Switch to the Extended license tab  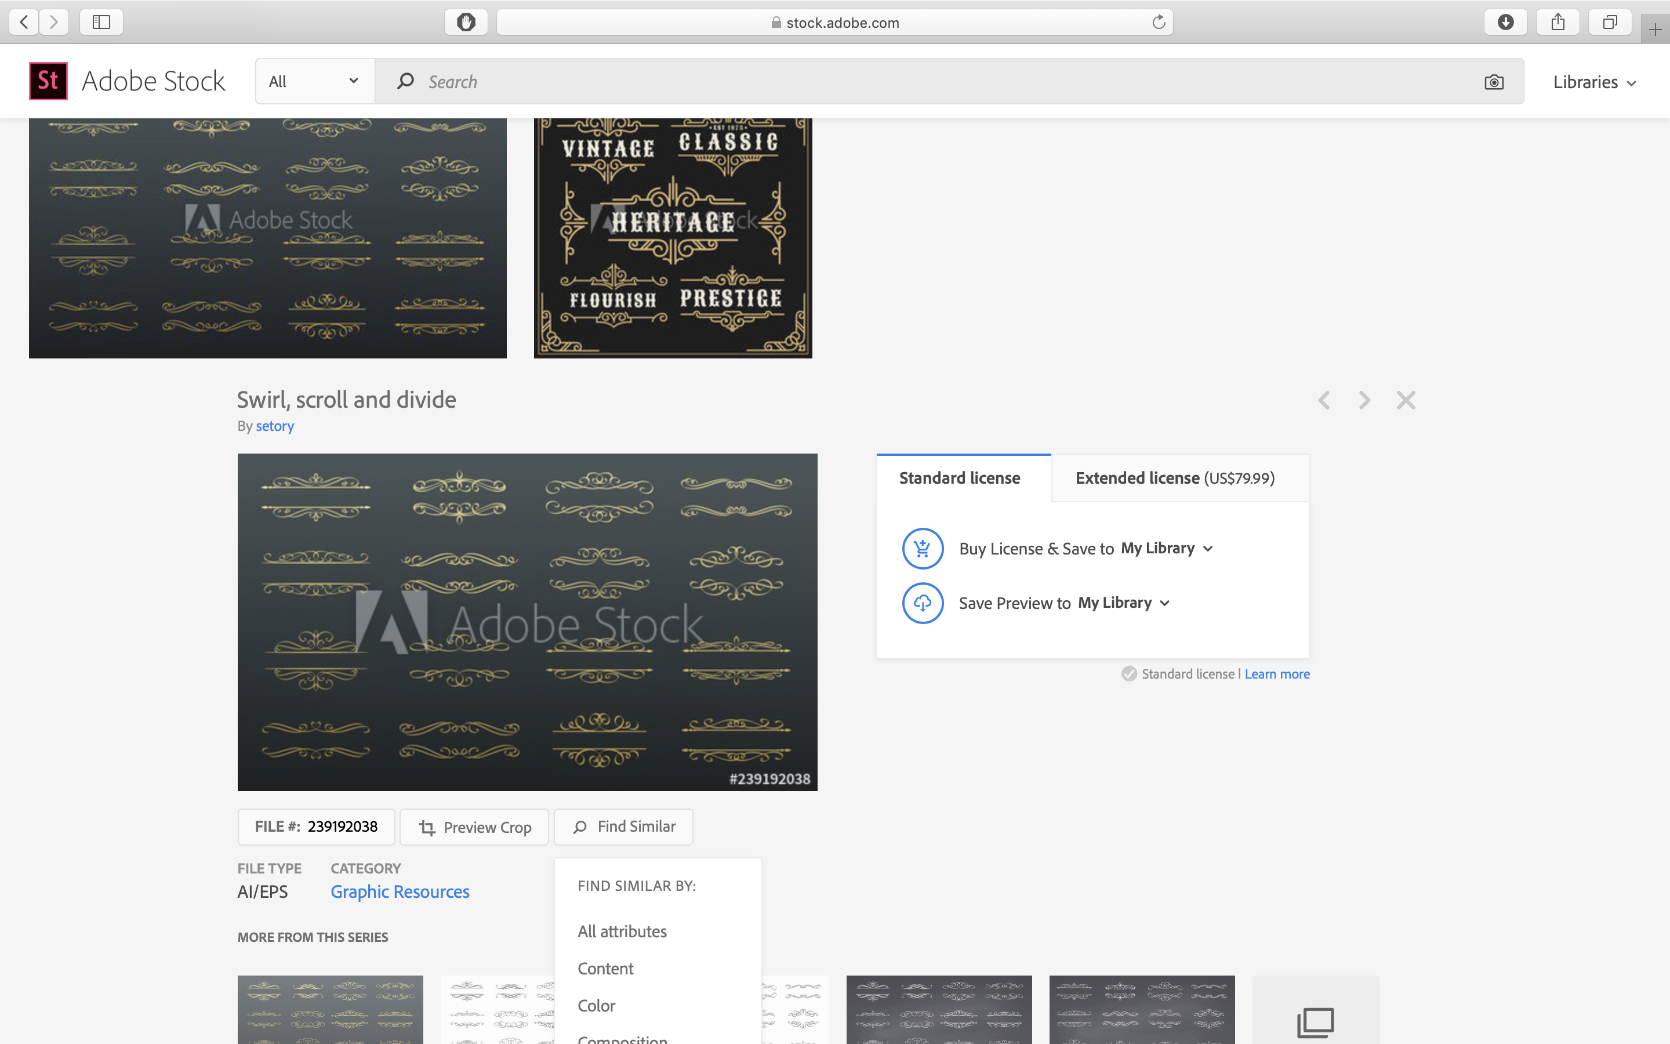1175,478
